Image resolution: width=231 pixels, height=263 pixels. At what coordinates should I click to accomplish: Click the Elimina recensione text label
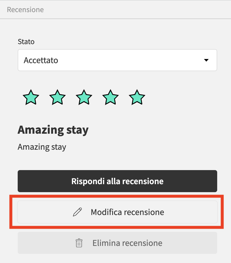tap(127, 243)
